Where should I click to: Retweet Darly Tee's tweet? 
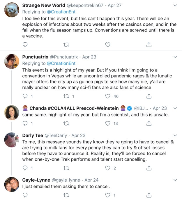66,168
